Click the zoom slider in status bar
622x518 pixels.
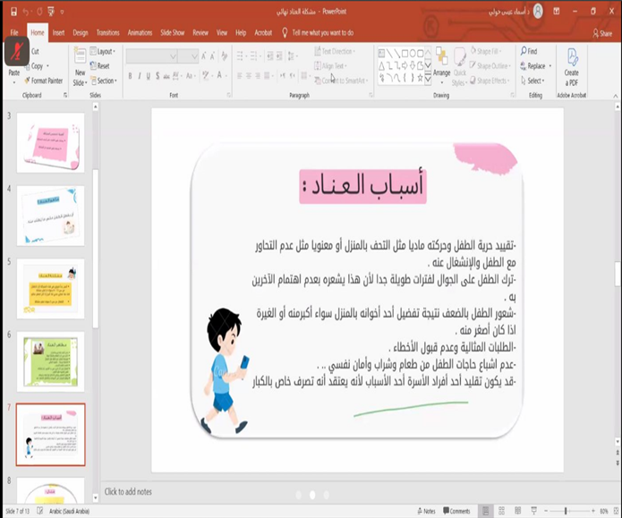(567, 511)
